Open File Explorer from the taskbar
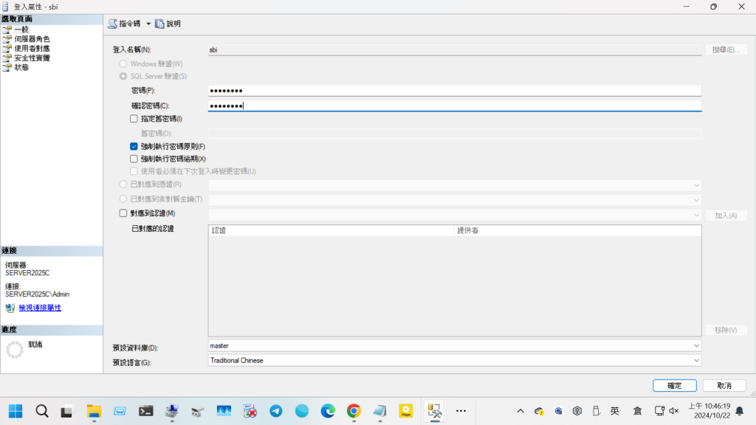The width and height of the screenshot is (756, 425). [x=94, y=411]
